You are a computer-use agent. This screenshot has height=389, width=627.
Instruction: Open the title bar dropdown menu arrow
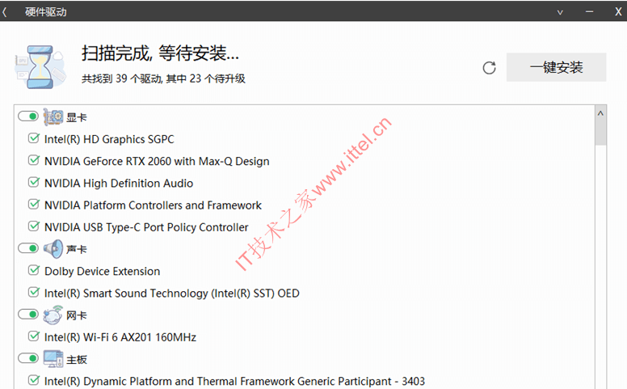coord(560,12)
